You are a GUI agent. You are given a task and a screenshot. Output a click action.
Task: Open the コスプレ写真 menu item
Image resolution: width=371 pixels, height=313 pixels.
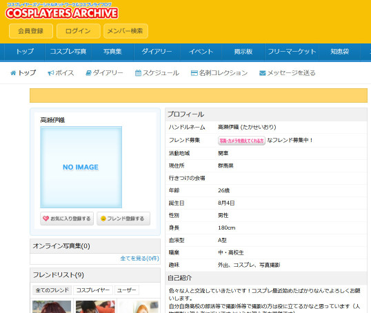[x=68, y=52]
